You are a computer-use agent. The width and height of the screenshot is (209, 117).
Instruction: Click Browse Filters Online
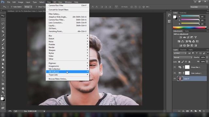(x=68, y=79)
